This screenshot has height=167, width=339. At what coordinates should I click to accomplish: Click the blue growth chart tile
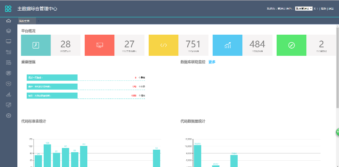pyautogui.click(x=228, y=45)
